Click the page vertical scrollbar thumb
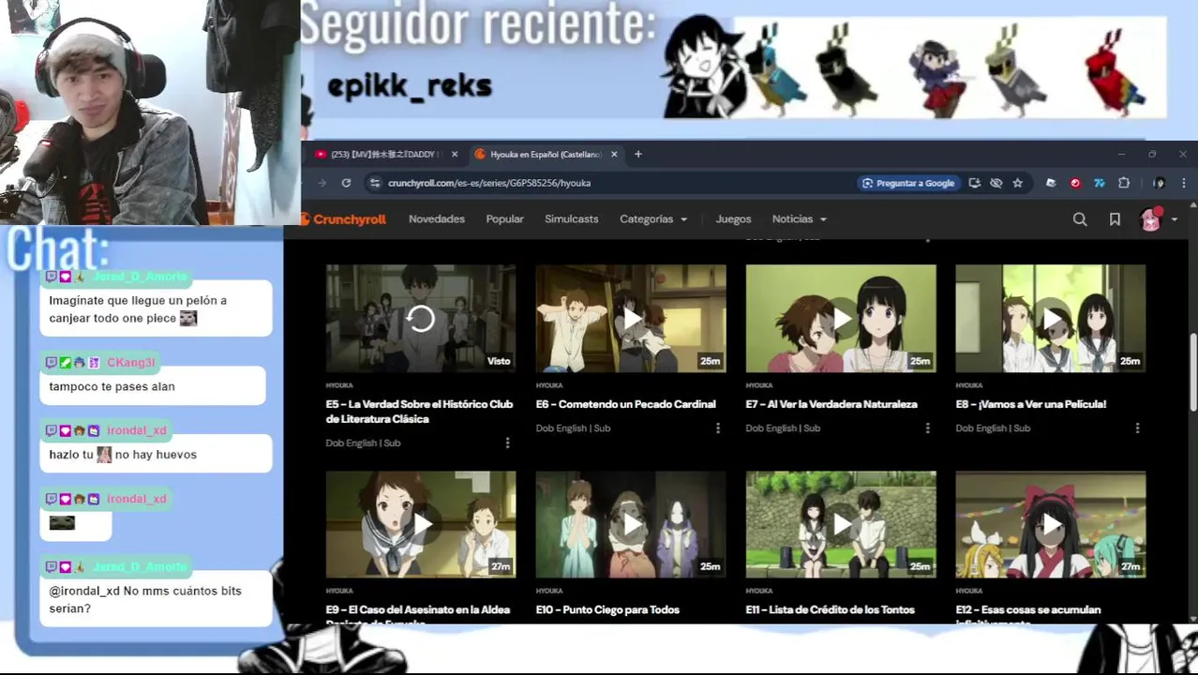 [1193, 372]
